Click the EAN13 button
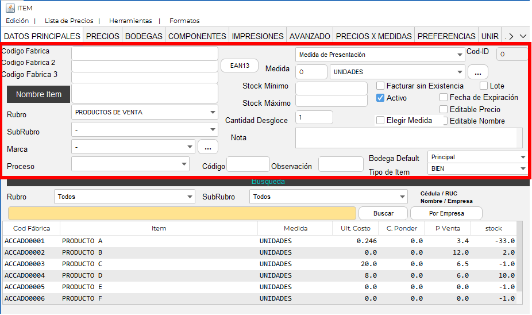The image size is (532, 315). (240, 66)
